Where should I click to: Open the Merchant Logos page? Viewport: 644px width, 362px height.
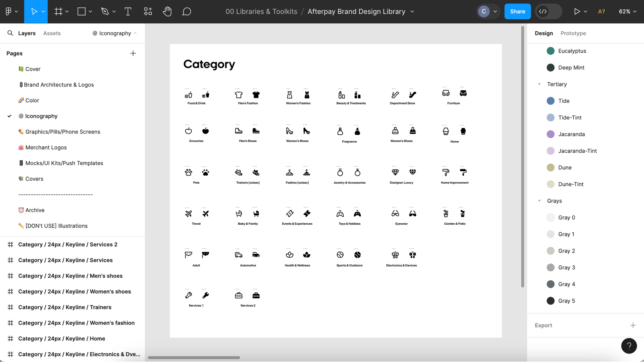[46, 147]
